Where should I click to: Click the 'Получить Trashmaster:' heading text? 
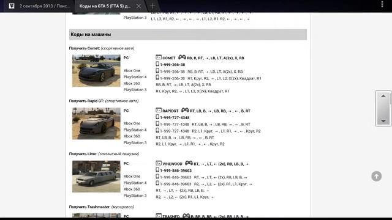point(89,207)
